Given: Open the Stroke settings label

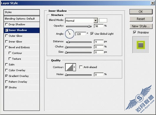Looking at the screenshot, I should pyautogui.click(x=13, y=87).
